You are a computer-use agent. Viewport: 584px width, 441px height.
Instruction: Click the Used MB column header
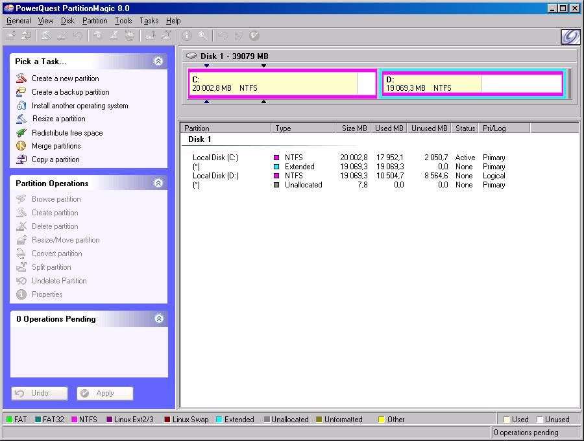[389, 128]
